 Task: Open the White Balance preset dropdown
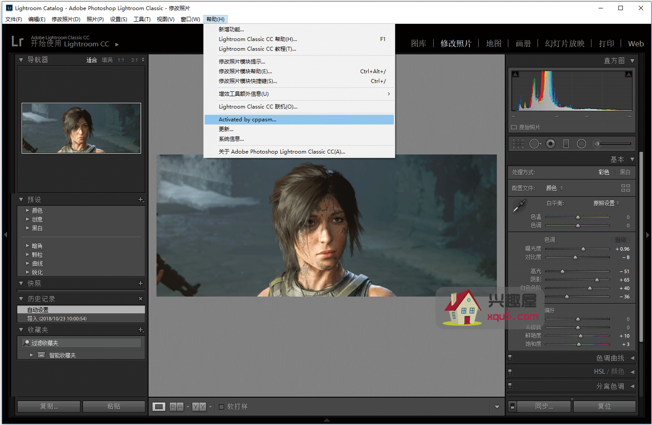(606, 203)
